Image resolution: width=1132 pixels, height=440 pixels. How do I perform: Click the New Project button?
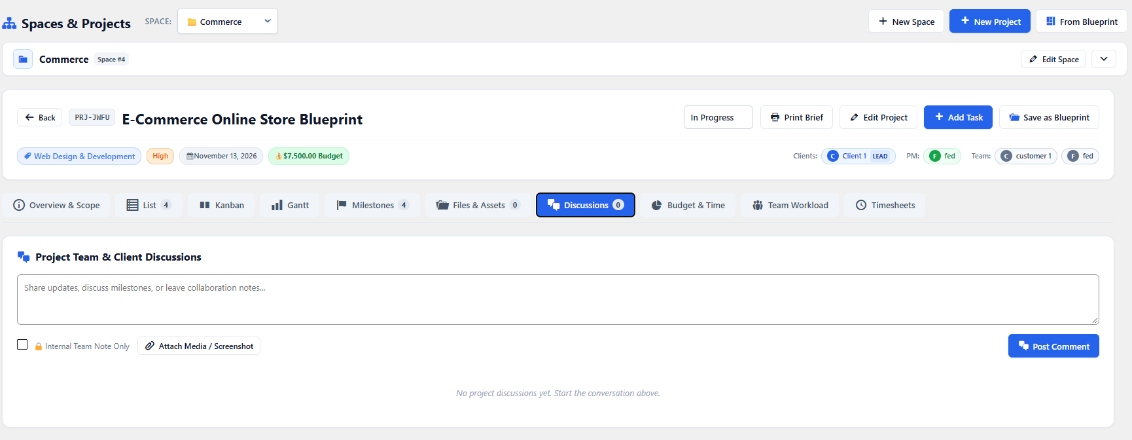pos(990,21)
